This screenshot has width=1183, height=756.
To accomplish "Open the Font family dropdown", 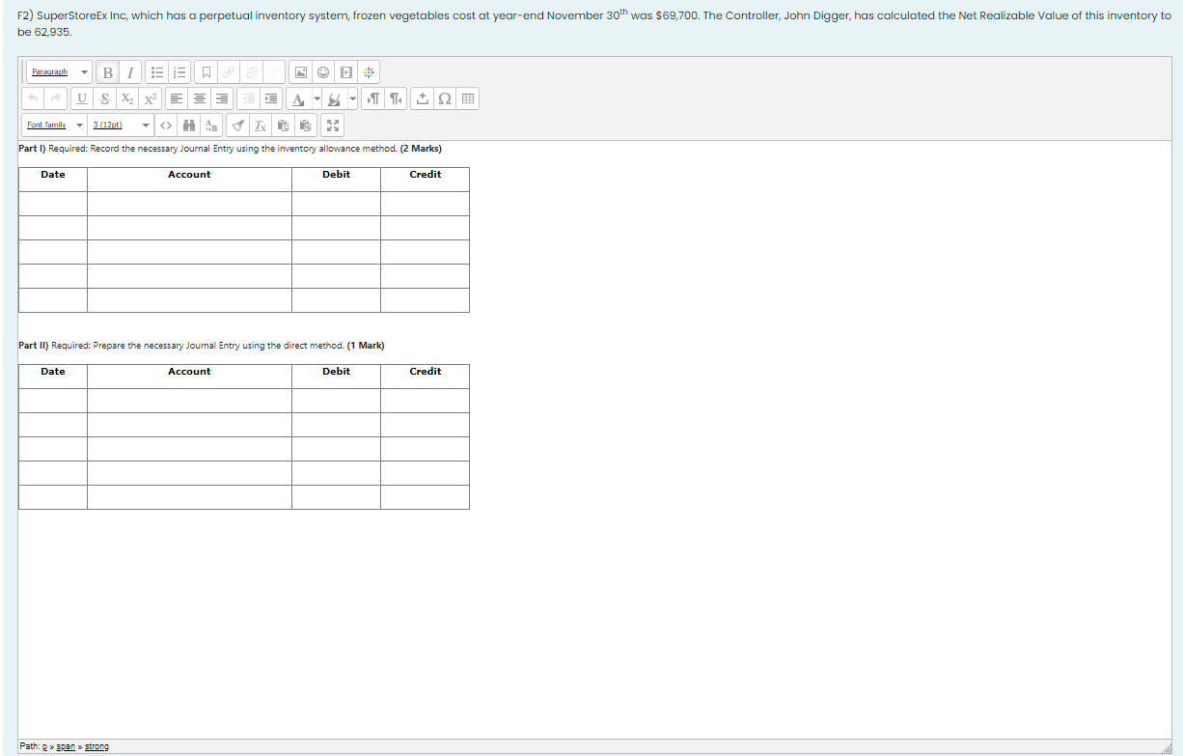I will (x=54, y=126).
